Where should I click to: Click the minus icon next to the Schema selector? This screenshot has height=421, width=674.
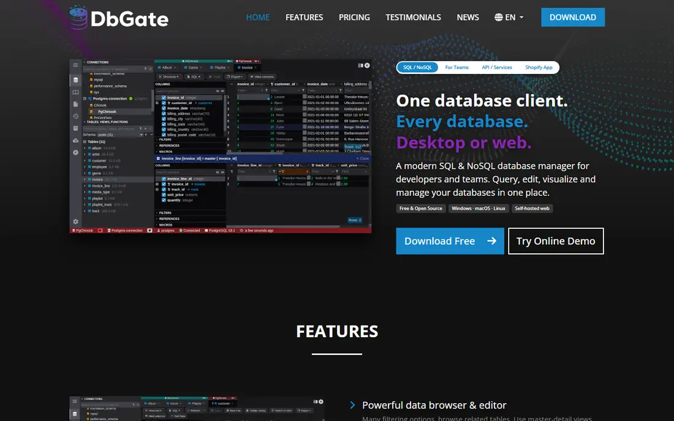[x=152, y=135]
